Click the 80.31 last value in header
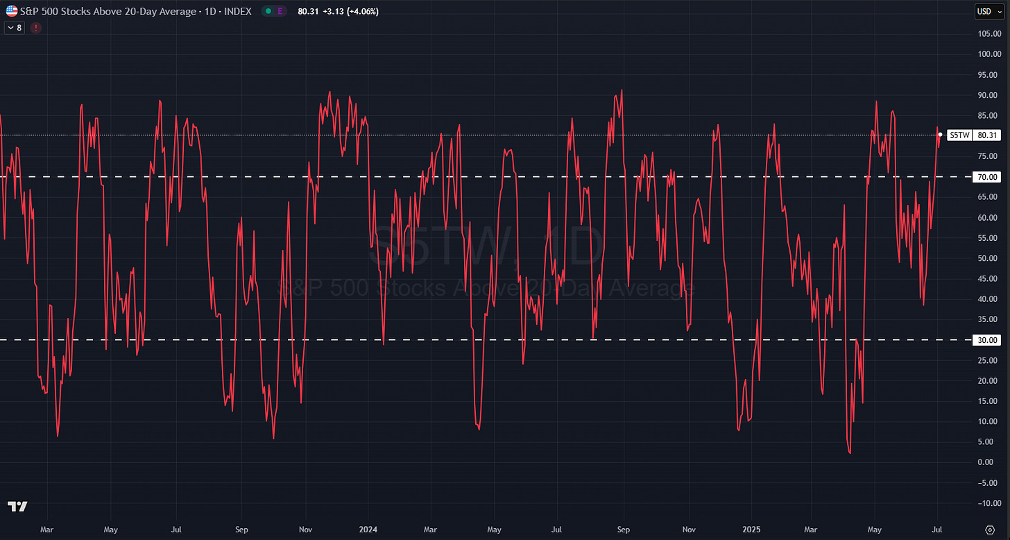This screenshot has height=540, width=1010. pyautogui.click(x=308, y=12)
